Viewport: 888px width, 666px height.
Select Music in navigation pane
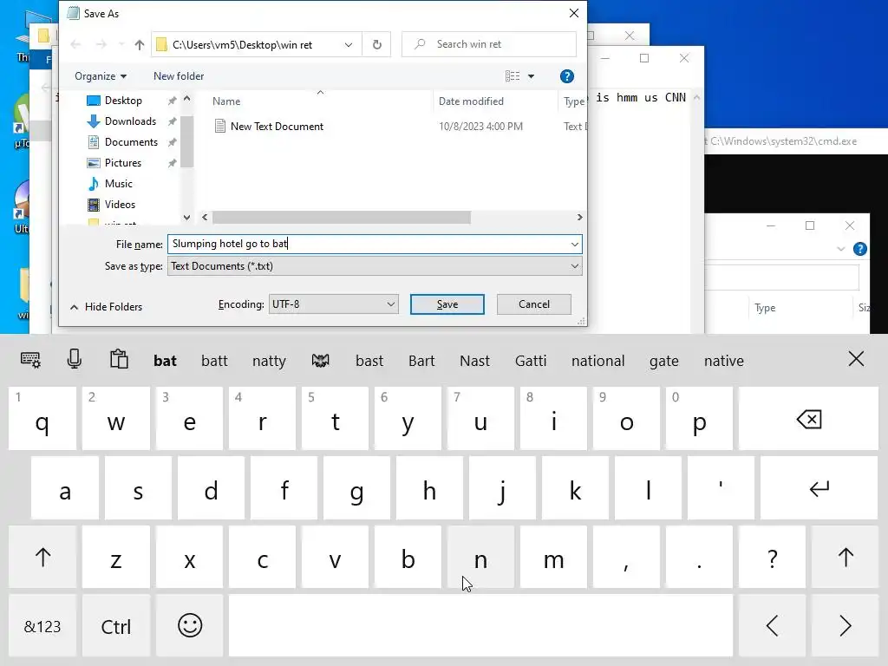(118, 184)
